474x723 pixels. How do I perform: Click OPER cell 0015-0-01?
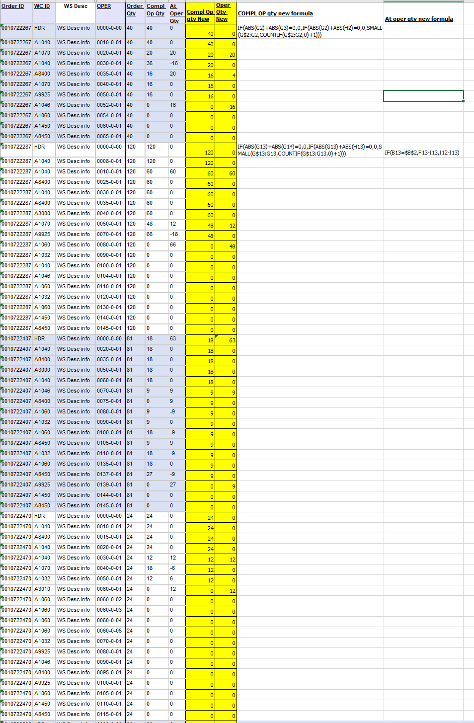point(110,537)
